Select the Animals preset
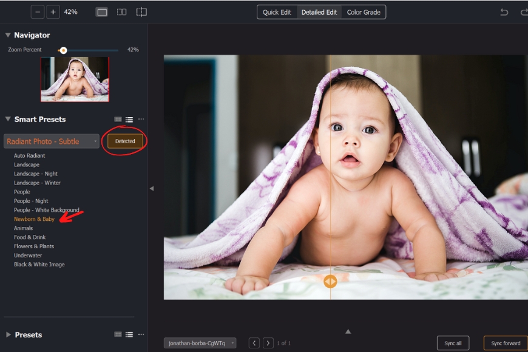528x352 pixels. click(x=23, y=228)
